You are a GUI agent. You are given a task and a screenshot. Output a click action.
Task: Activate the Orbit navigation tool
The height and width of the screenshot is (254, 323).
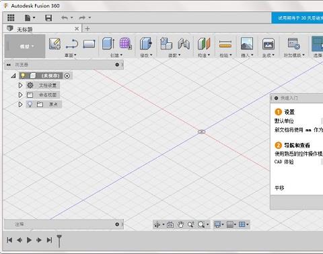157,224
